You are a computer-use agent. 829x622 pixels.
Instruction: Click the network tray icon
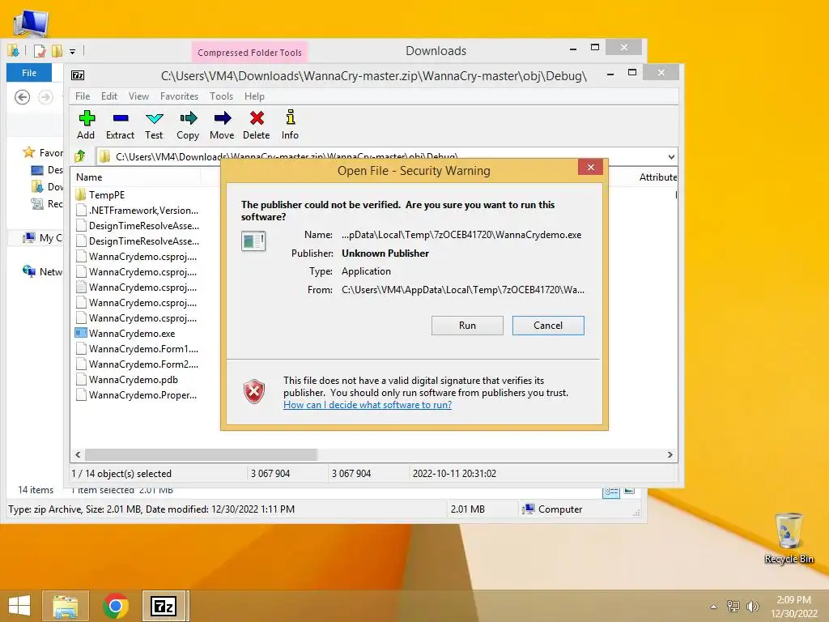coord(733,606)
